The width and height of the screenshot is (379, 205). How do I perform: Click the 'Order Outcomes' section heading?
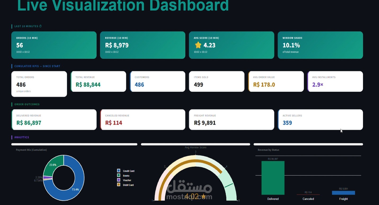(27, 104)
